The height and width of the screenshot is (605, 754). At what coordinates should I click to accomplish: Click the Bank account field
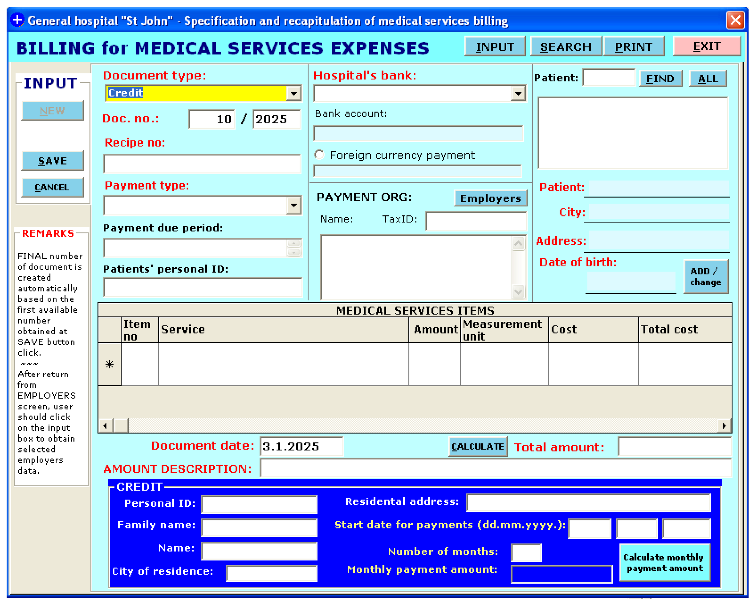(419, 134)
